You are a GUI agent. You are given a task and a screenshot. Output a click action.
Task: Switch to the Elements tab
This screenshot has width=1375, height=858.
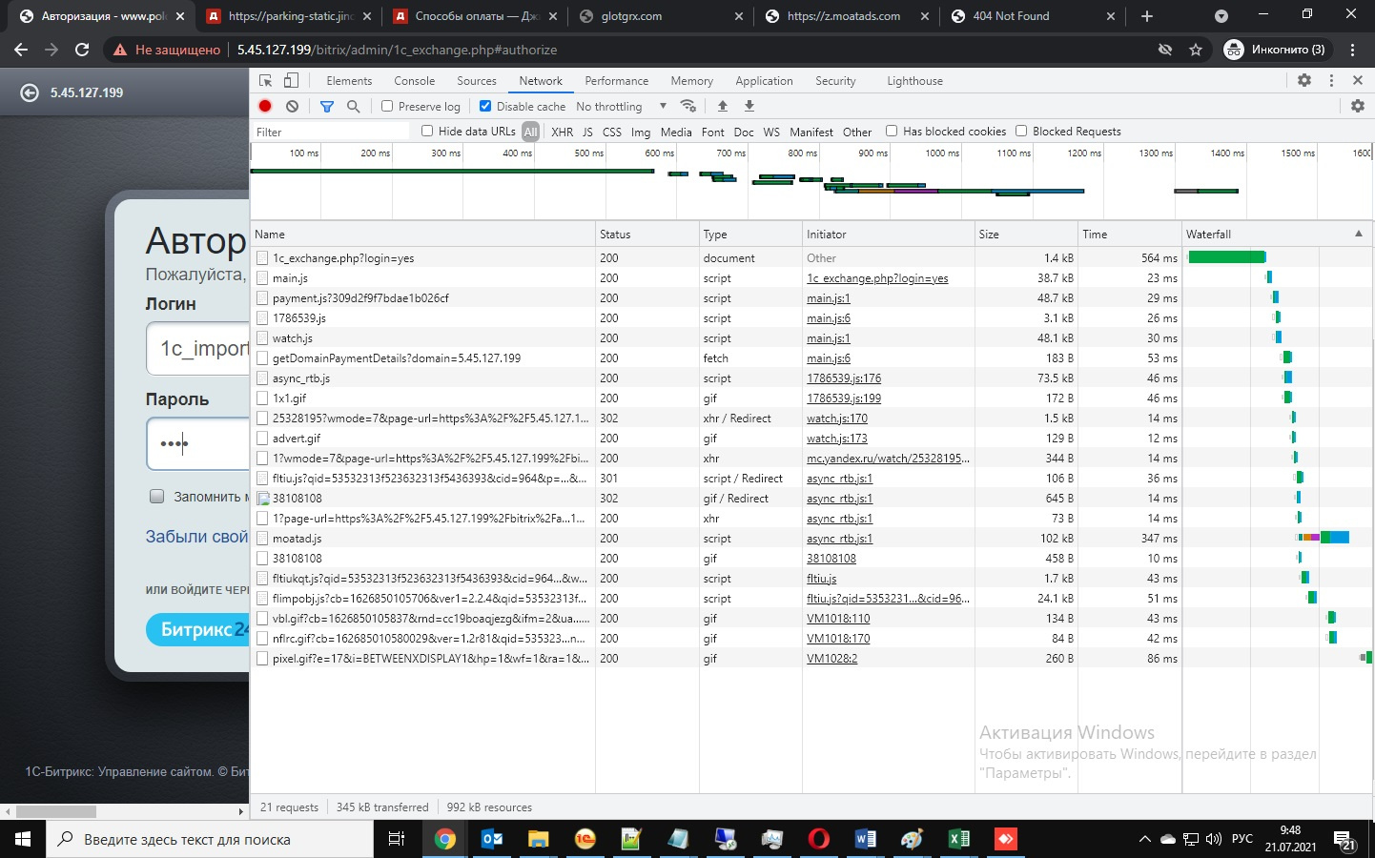pos(349,81)
